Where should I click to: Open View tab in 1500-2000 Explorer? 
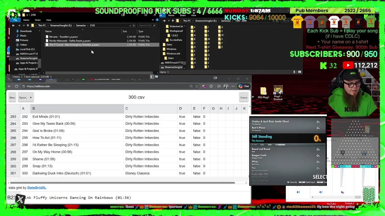click(194, 15)
